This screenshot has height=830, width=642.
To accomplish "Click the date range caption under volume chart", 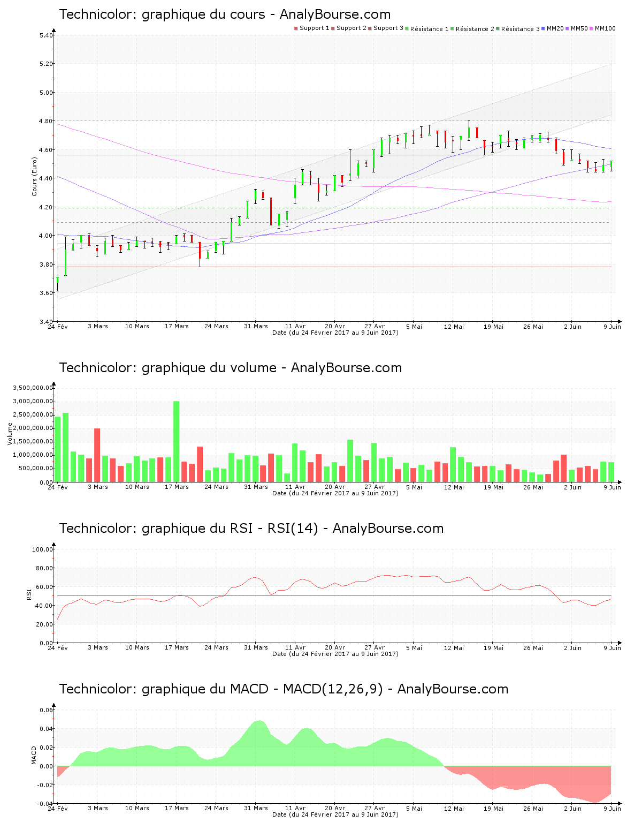I will pos(335,493).
